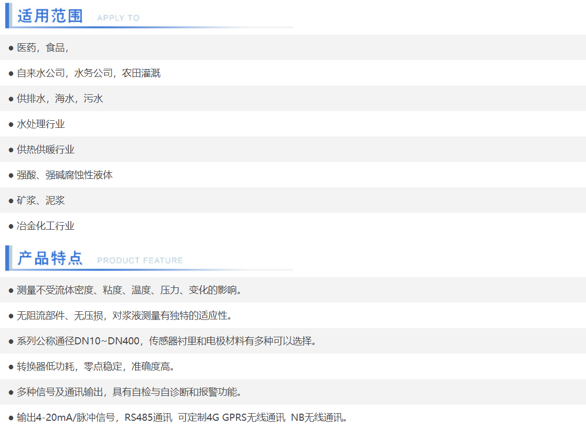Click the 水处理行业 list item

point(41,124)
